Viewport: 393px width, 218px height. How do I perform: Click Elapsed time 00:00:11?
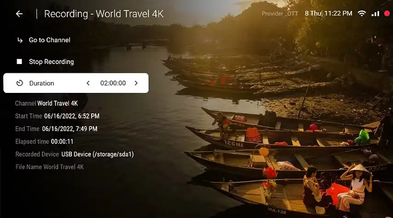(x=44, y=142)
